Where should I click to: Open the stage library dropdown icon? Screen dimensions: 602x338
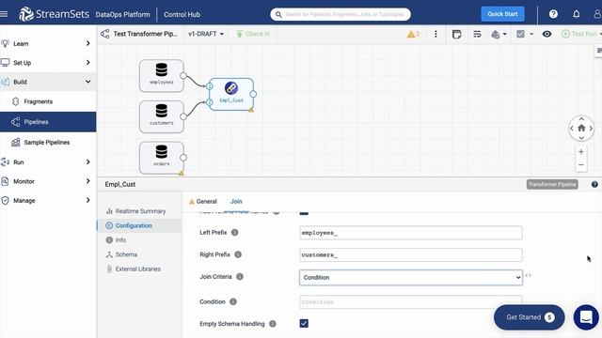coord(499,34)
